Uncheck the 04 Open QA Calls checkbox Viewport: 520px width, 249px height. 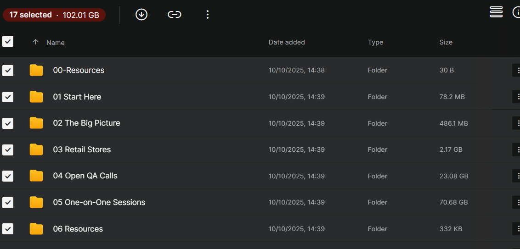coord(8,176)
